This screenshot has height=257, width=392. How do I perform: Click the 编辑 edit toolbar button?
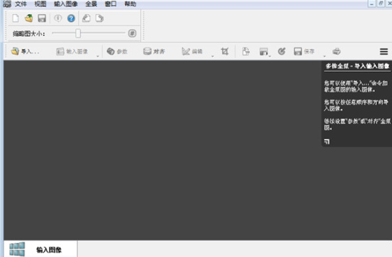click(192, 51)
